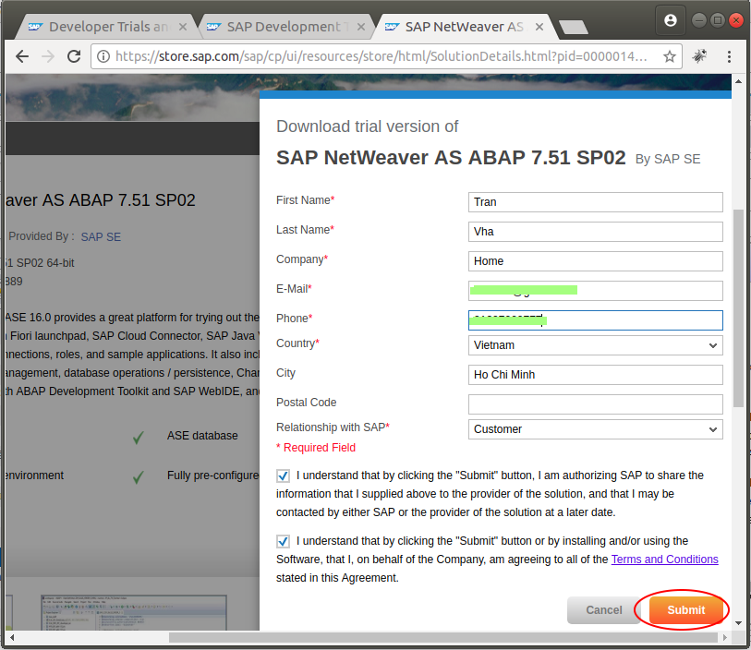Viewport: 751px width, 650px height.
Task: Edit the First Name field
Action: [595, 202]
